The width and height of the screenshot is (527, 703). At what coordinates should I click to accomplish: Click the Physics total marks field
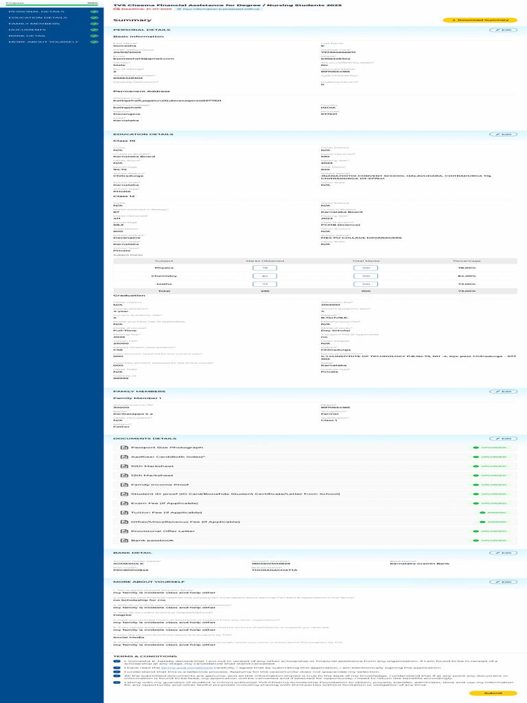pos(366,268)
